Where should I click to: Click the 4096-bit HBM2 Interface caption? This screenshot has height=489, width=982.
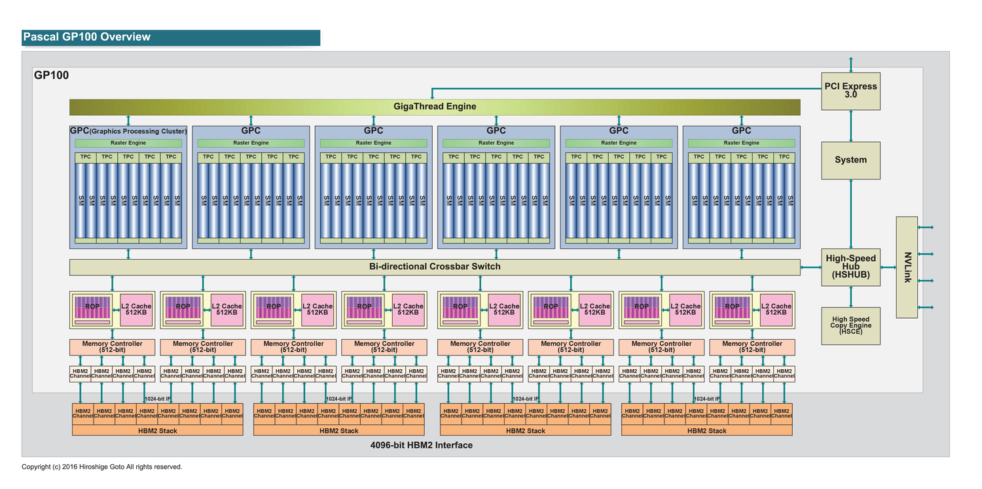click(x=421, y=445)
